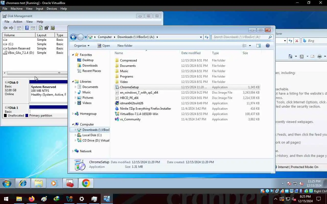This screenshot has height=204, width=327.
Task: Expand the Homegroup tree node
Action: (x=73, y=114)
